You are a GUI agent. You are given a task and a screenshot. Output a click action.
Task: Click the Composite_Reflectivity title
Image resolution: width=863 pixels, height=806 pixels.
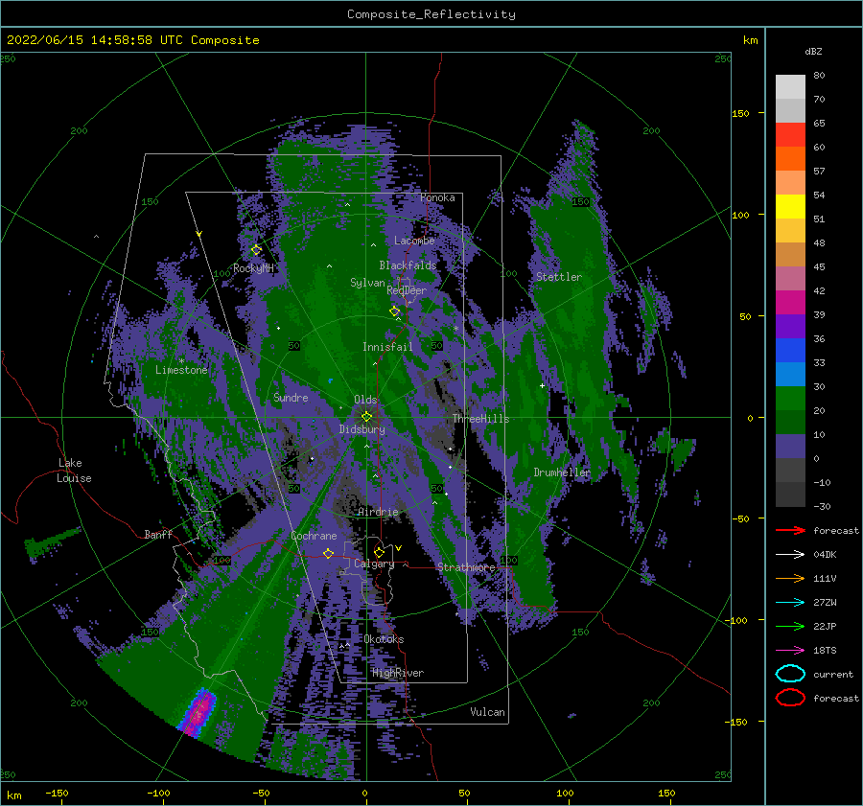[431, 14]
